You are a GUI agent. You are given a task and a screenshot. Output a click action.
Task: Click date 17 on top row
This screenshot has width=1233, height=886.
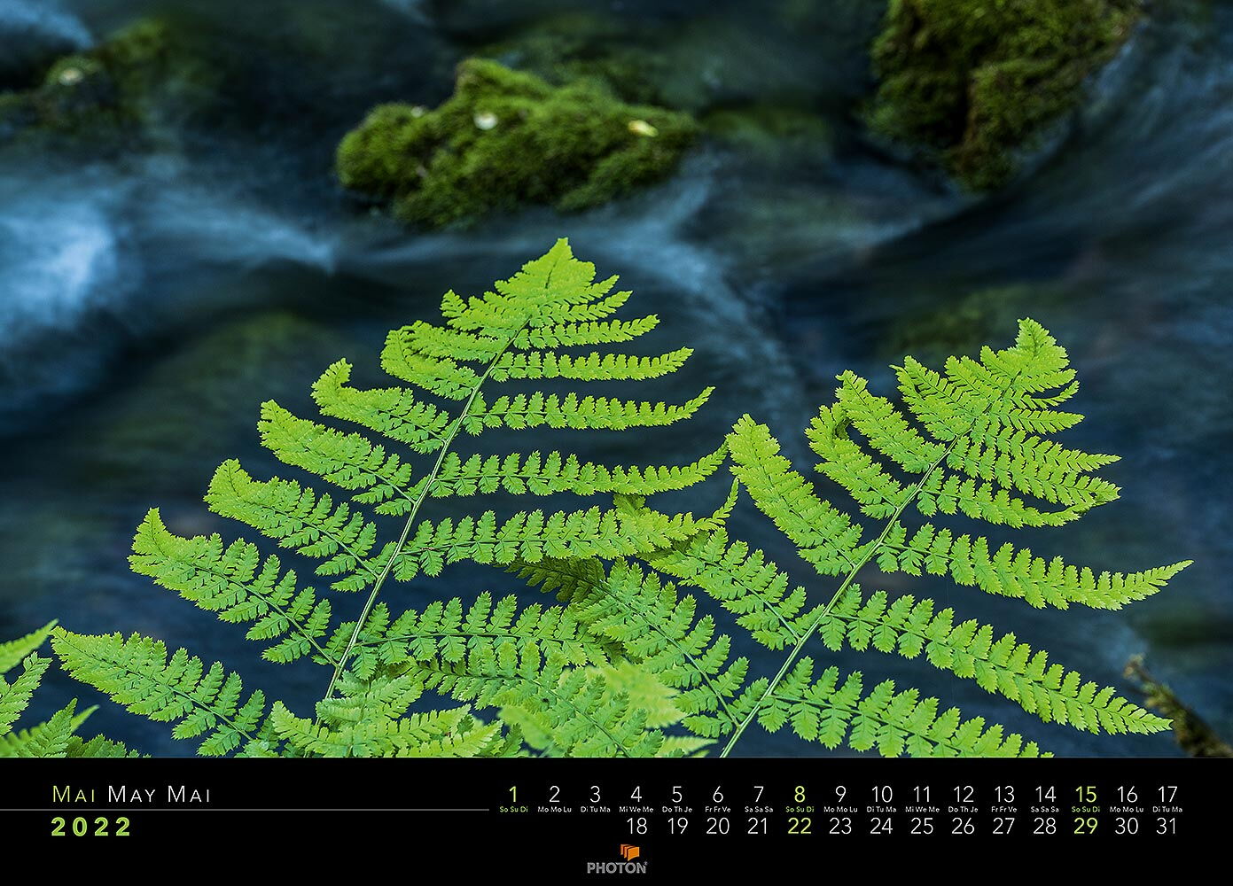click(x=1167, y=794)
